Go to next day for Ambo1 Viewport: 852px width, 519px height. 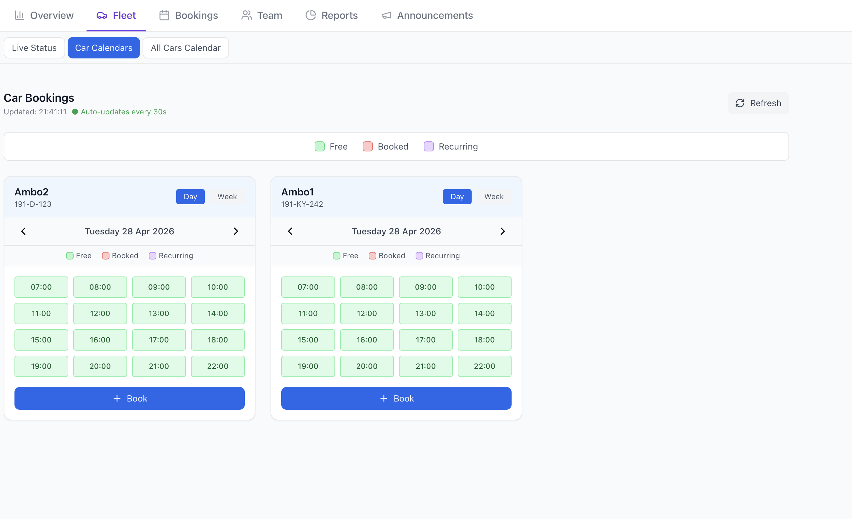[x=503, y=231]
